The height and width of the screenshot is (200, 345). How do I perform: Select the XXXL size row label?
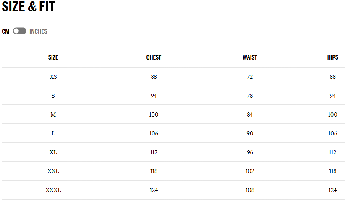coord(53,190)
